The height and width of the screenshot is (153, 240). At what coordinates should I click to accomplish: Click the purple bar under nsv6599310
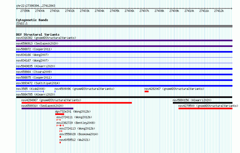(47, 108)
